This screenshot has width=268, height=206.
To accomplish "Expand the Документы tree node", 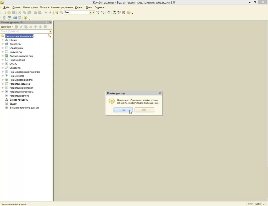I will (3, 52).
